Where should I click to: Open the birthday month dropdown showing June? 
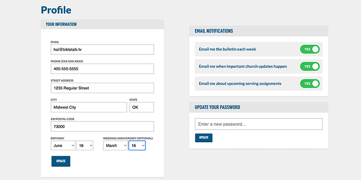click(63, 145)
